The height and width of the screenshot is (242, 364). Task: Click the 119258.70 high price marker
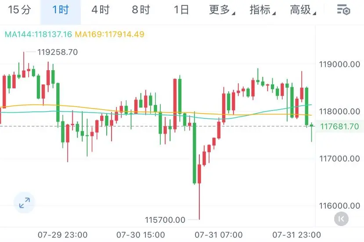tap(58, 52)
